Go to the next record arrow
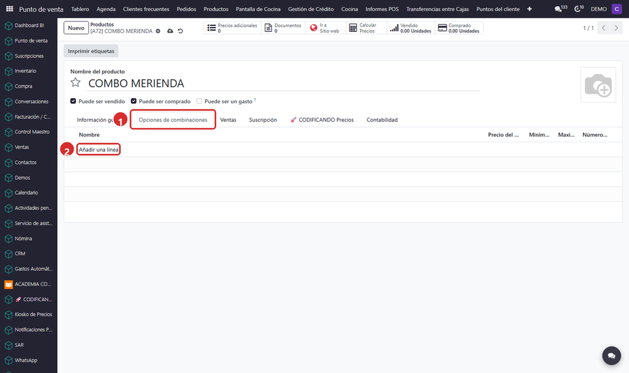This screenshot has height=373, width=629. click(x=616, y=28)
